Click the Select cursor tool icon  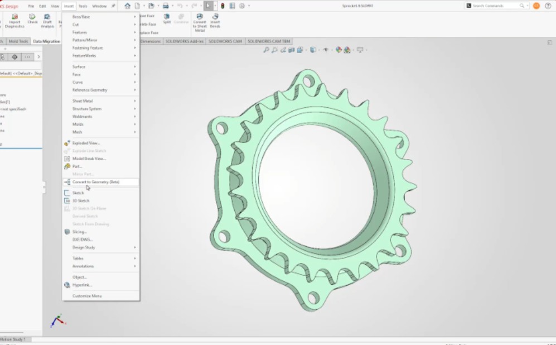click(208, 6)
